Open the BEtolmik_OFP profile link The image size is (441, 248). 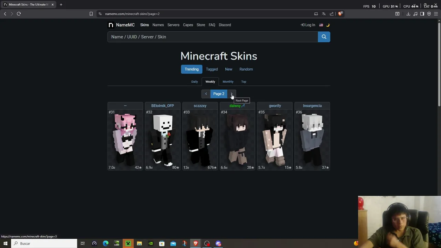click(163, 106)
